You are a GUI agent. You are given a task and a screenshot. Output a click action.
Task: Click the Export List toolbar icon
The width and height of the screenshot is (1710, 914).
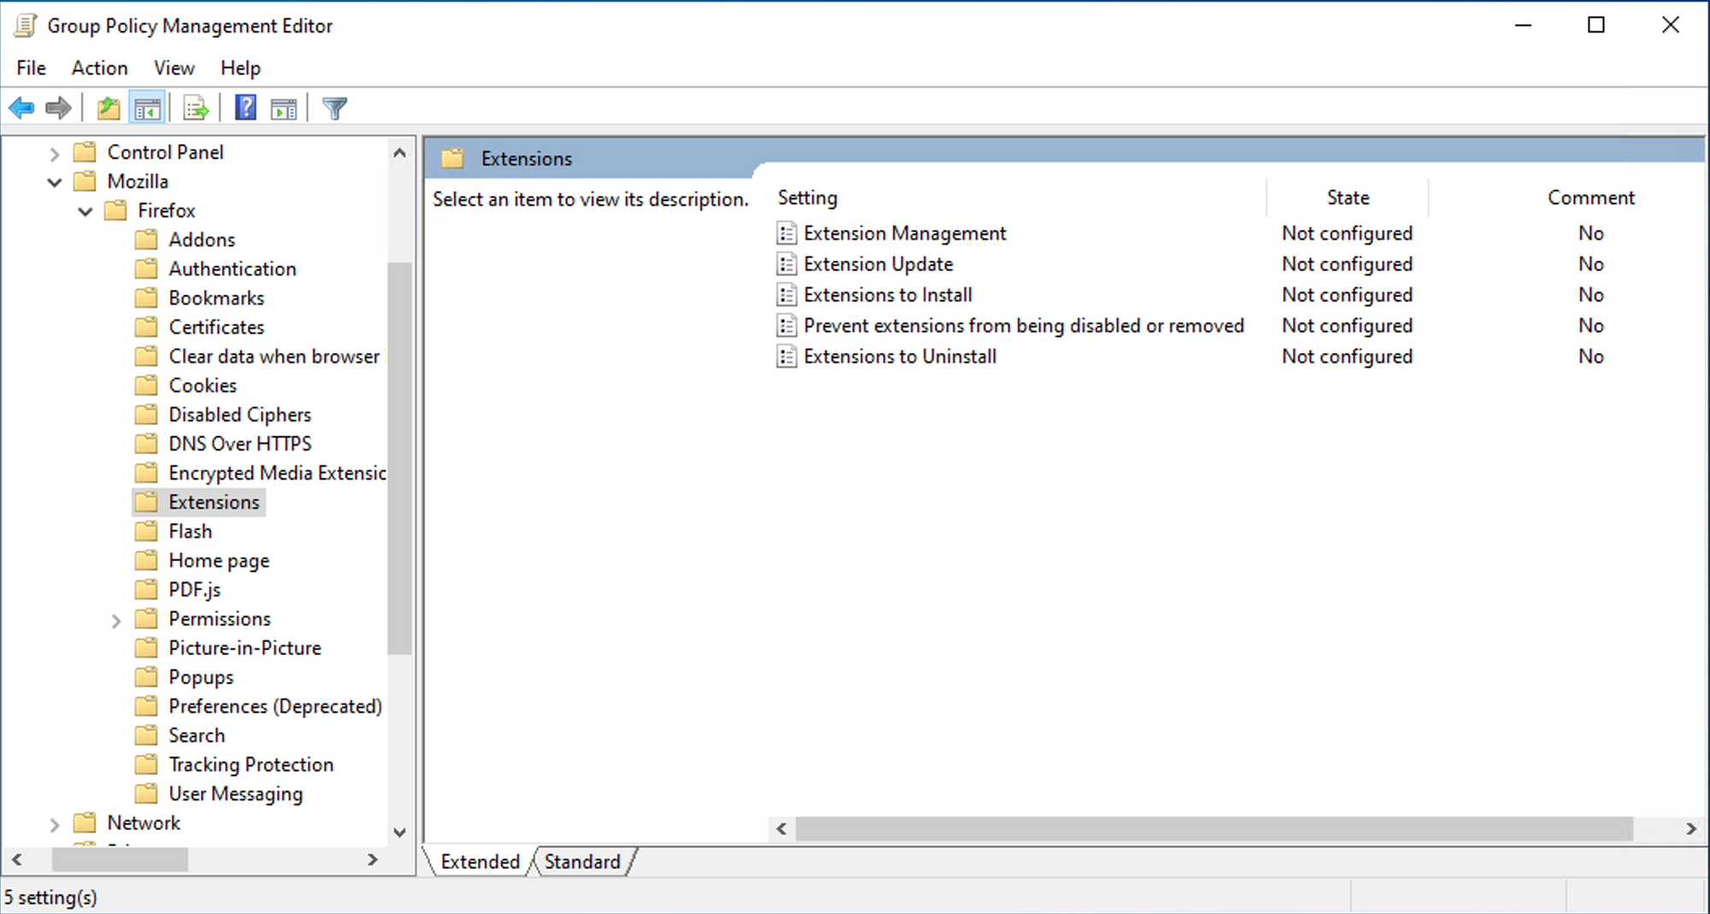coord(196,109)
